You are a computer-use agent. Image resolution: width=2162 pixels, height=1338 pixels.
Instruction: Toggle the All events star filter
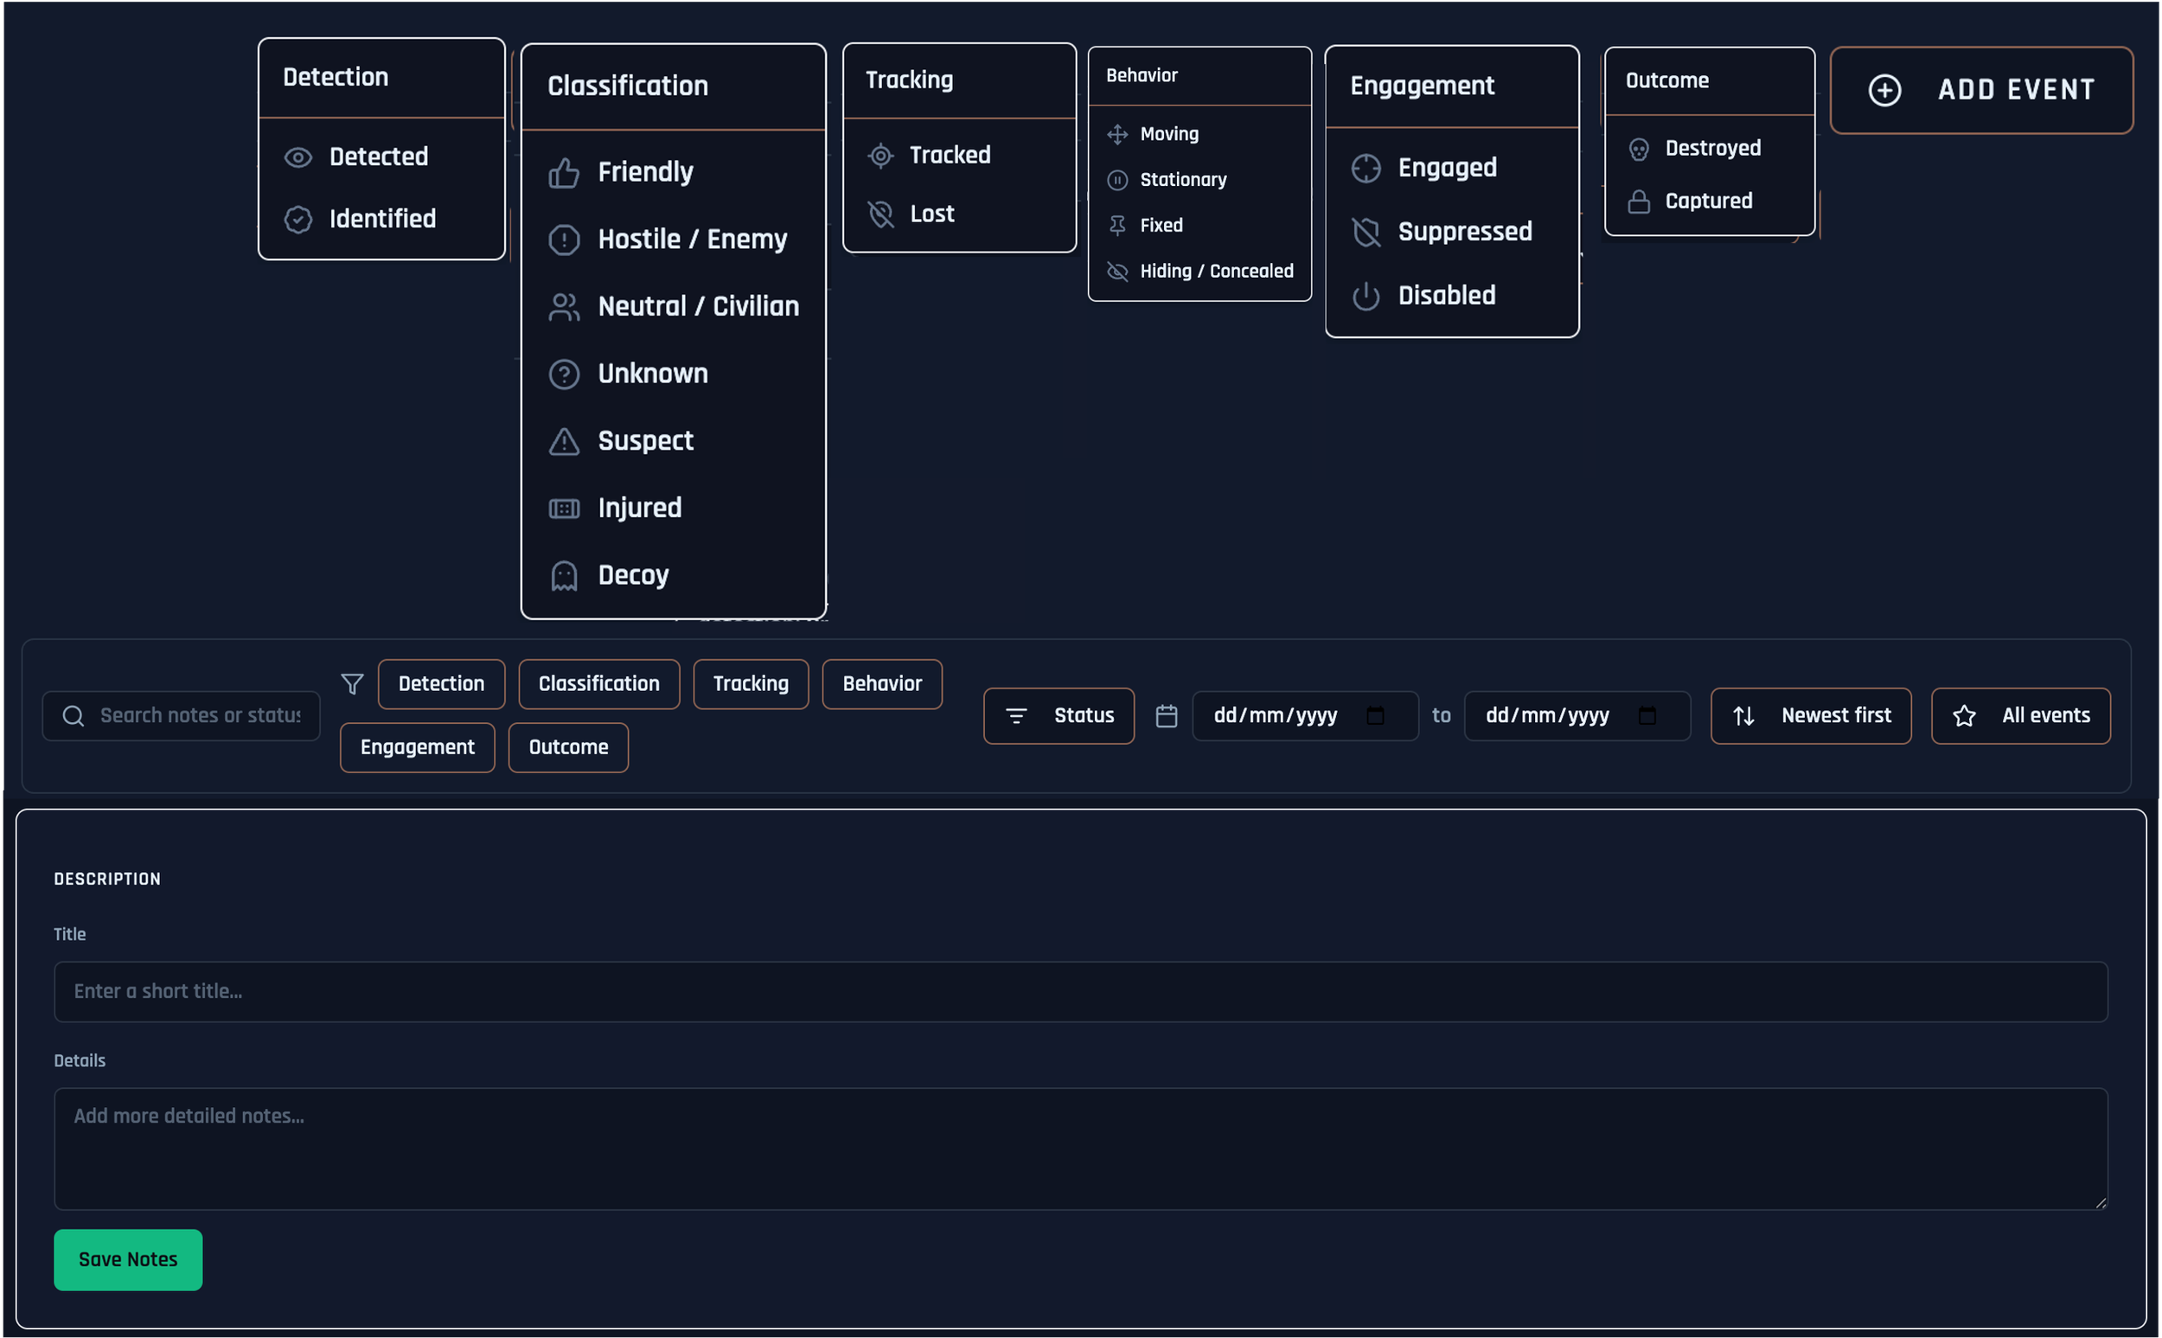[2020, 716]
